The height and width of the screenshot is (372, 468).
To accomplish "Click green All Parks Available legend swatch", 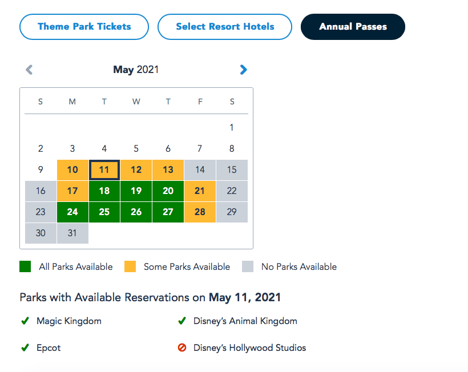I will click(x=25, y=266).
